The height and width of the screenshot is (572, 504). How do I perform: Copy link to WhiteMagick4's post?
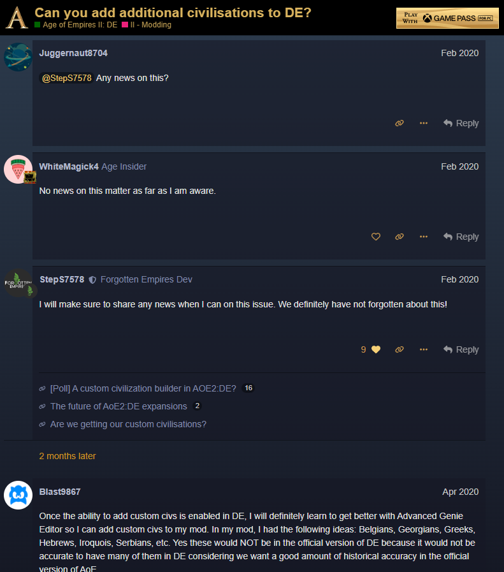[400, 237]
